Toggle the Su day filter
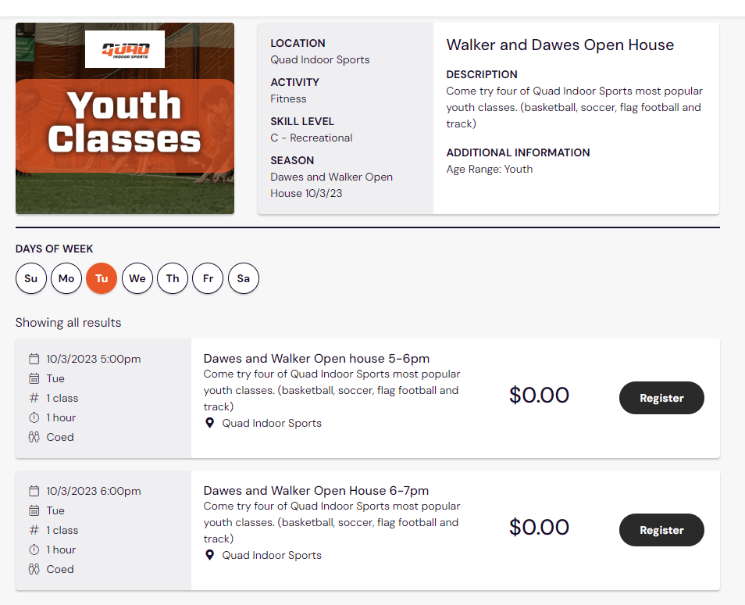745x605 pixels. tap(31, 278)
